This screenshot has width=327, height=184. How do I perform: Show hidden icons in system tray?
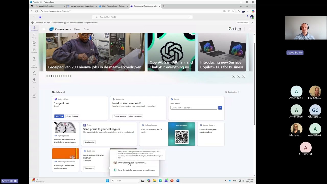point(225,181)
